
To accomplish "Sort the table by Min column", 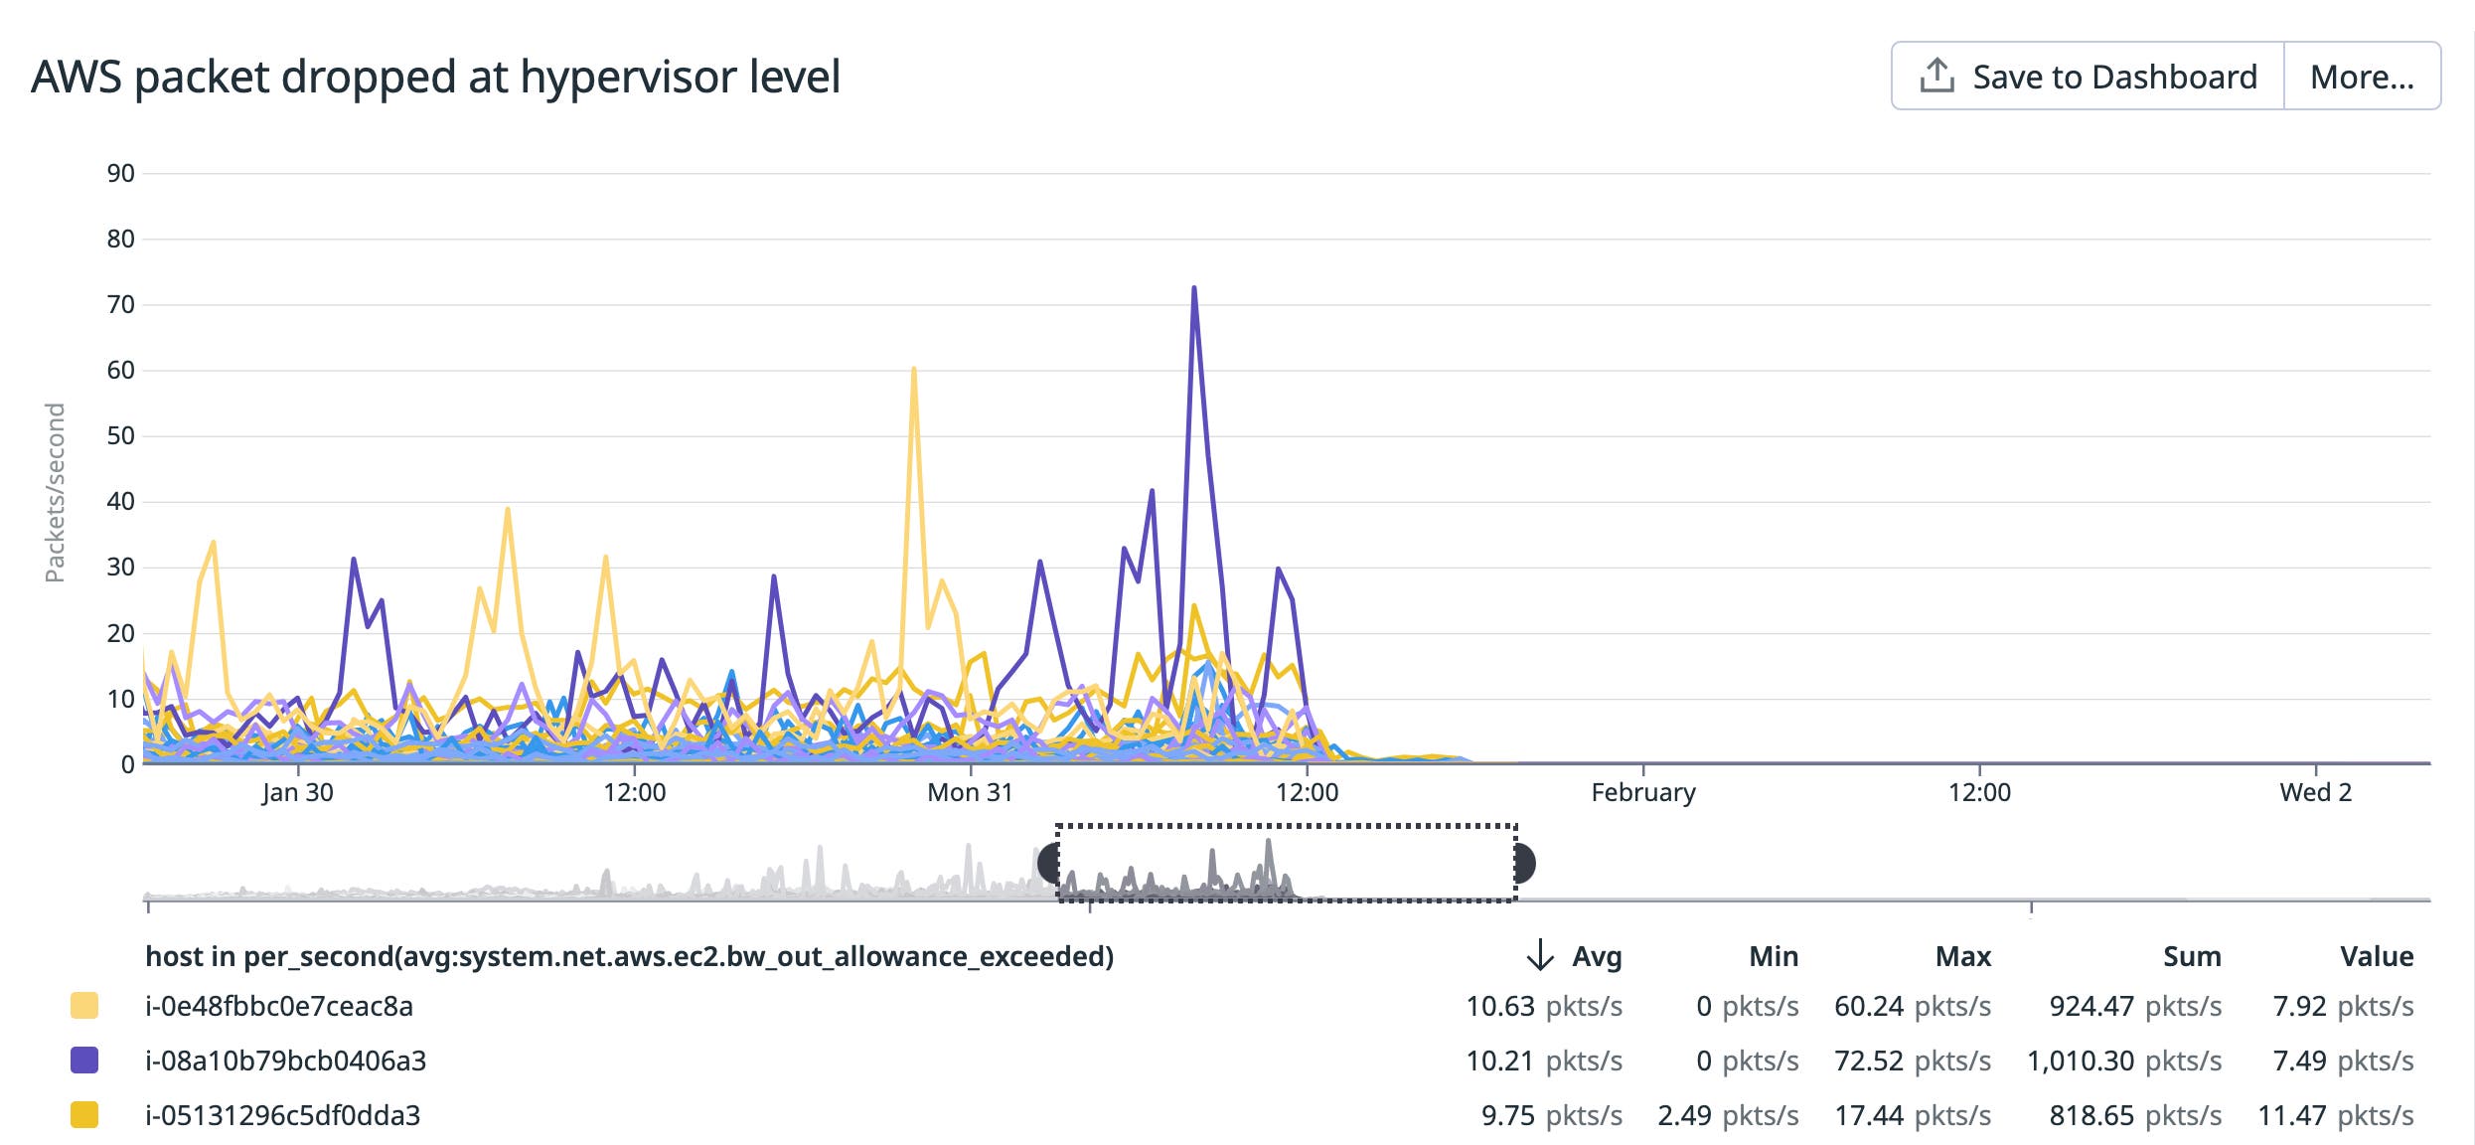I will pos(1775,956).
